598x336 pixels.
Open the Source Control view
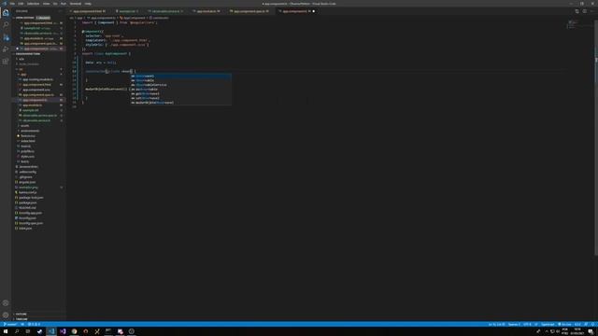(x=6, y=37)
